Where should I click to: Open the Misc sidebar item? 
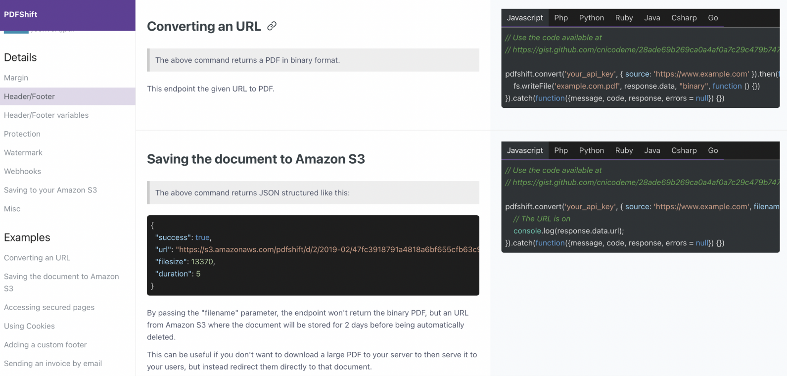click(x=12, y=209)
